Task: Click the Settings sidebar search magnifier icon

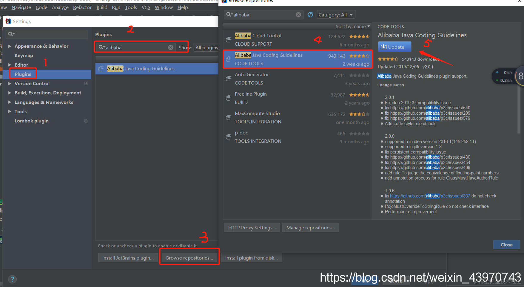Action: tap(11, 34)
